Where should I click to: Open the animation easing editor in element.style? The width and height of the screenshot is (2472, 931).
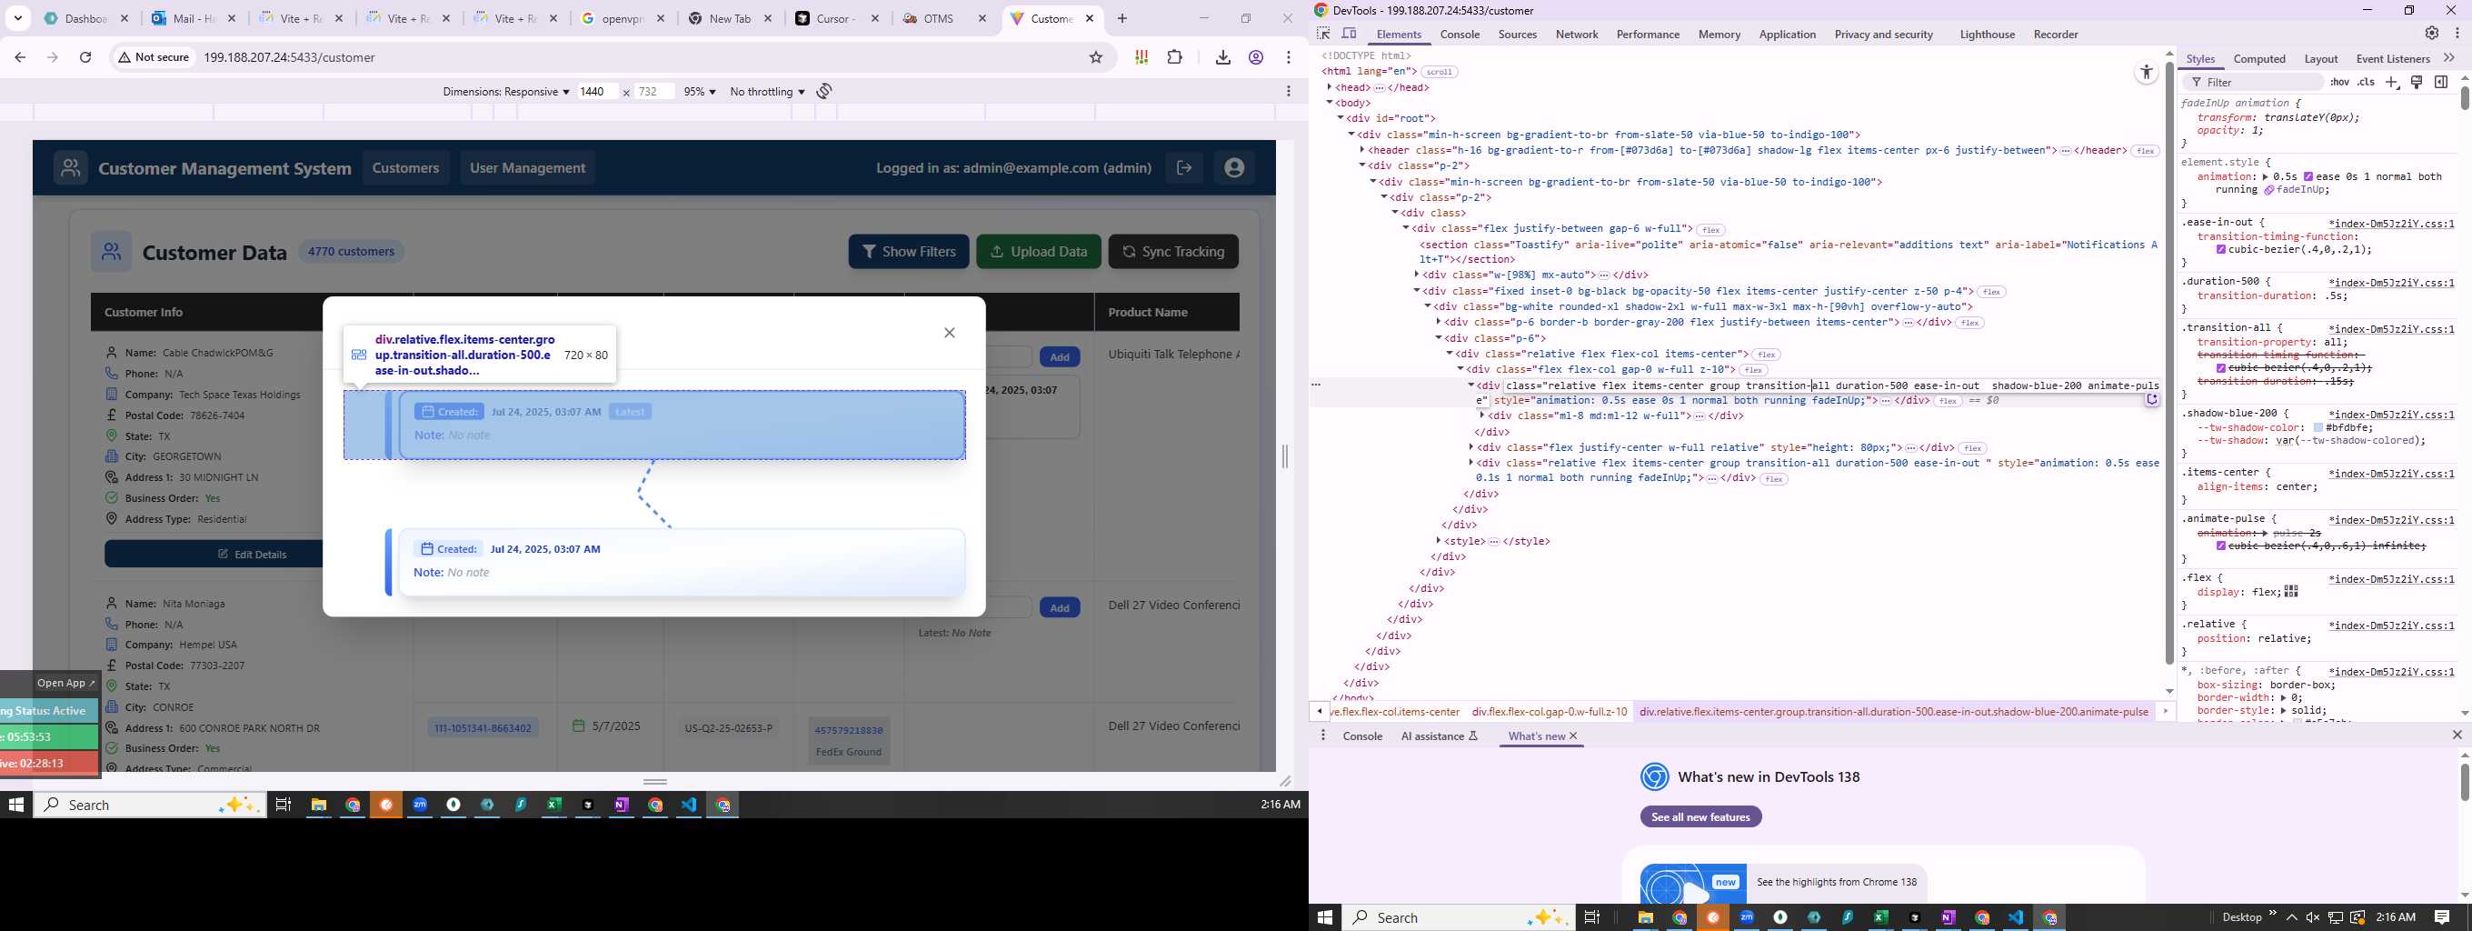(2308, 176)
